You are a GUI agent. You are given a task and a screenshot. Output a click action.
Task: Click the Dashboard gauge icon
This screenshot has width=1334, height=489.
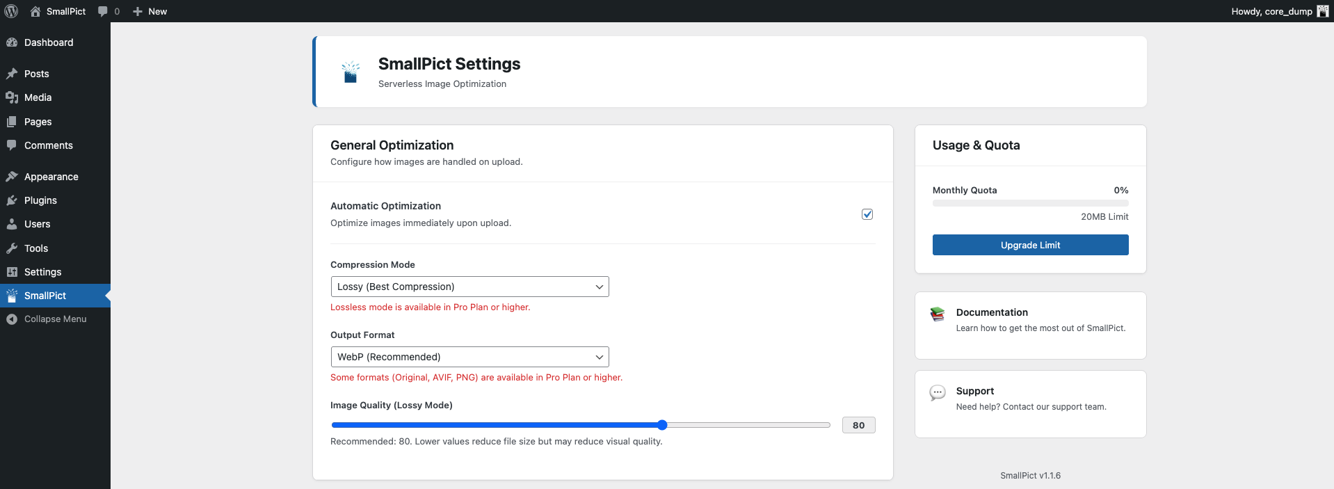(x=12, y=42)
